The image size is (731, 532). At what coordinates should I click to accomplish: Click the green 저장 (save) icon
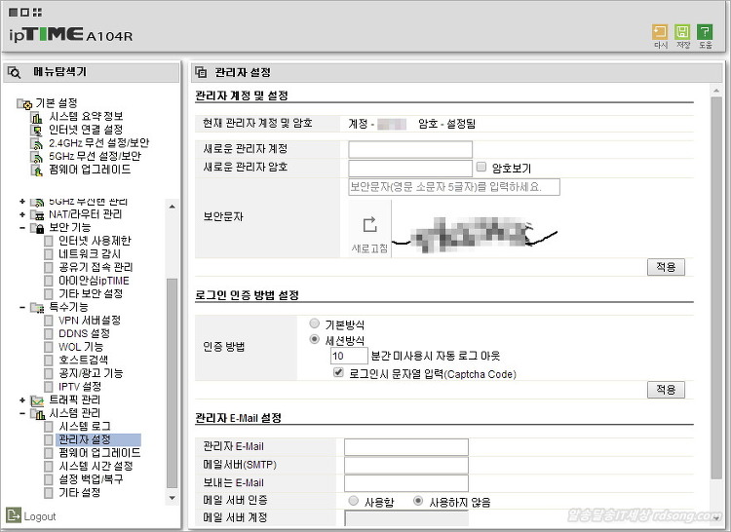[682, 32]
